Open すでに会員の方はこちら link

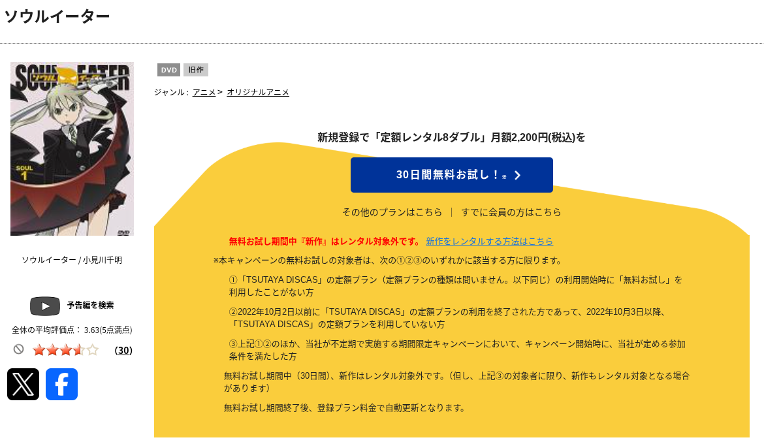pyautogui.click(x=511, y=212)
